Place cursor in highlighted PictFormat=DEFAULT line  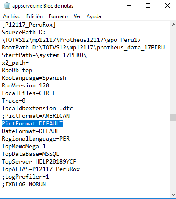(x=32, y=123)
